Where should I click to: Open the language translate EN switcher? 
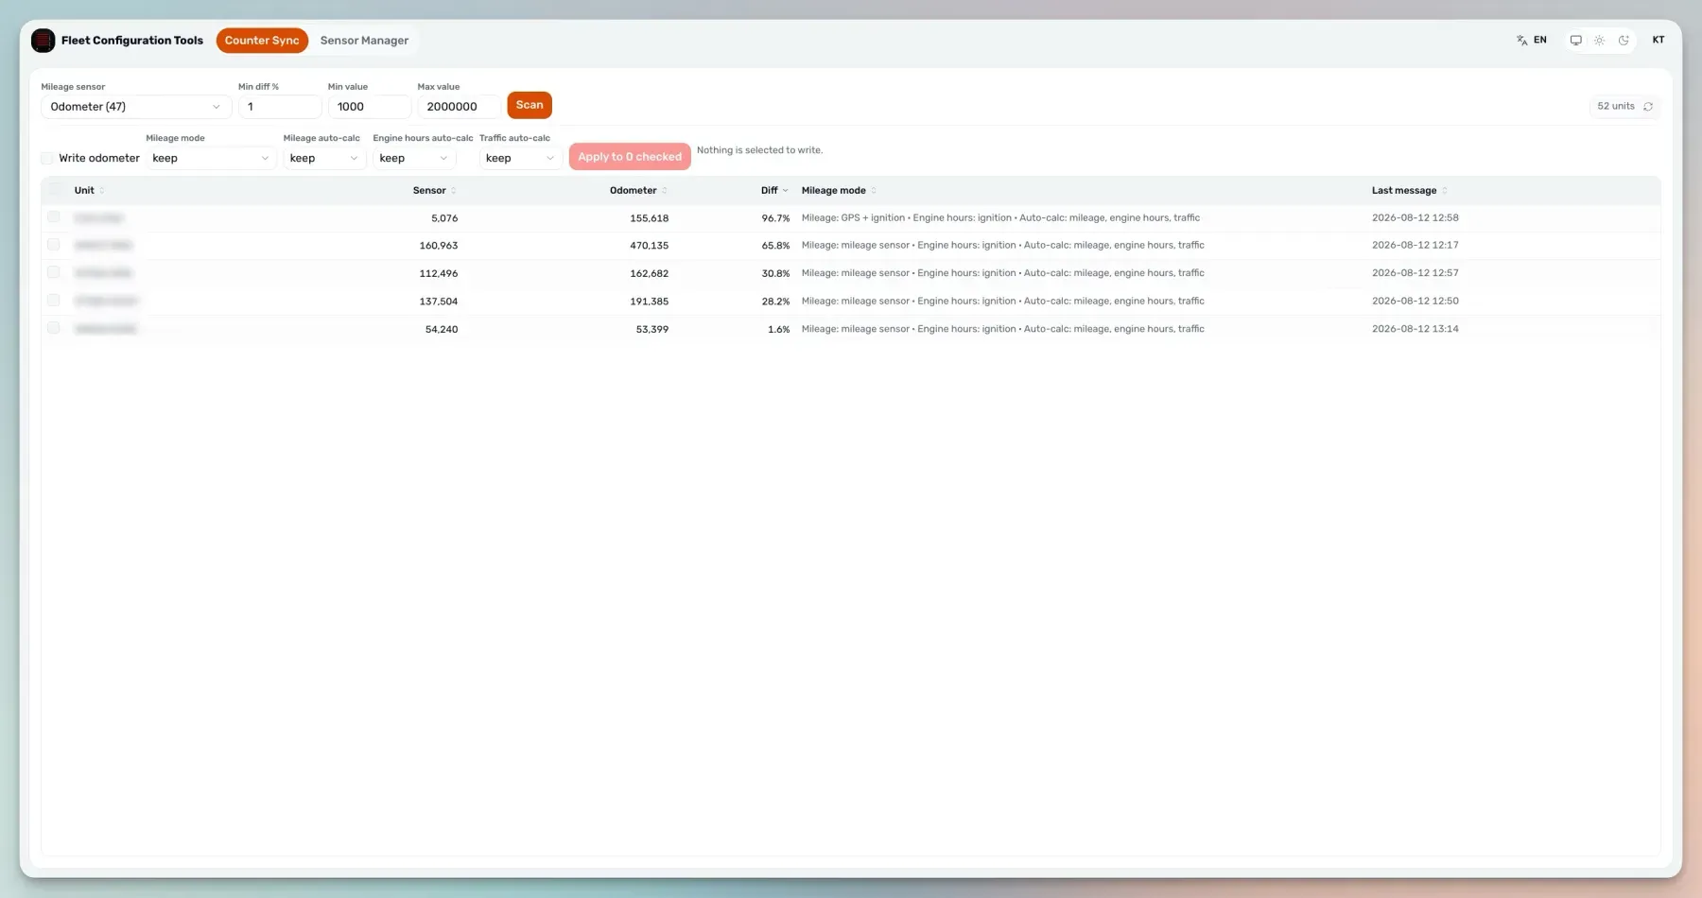[1532, 41]
